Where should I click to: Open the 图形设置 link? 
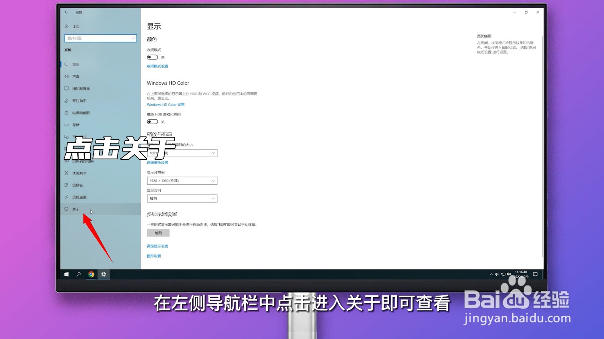pyautogui.click(x=154, y=256)
